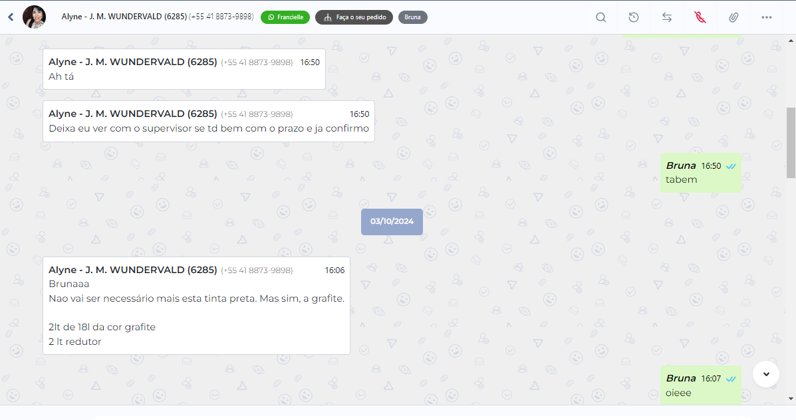Click the attachment paperclip icon
The height and width of the screenshot is (420, 796).
click(733, 17)
